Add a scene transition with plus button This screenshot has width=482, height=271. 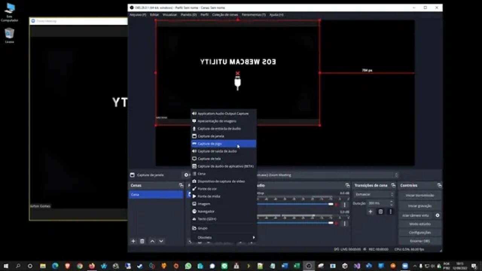[371, 212]
